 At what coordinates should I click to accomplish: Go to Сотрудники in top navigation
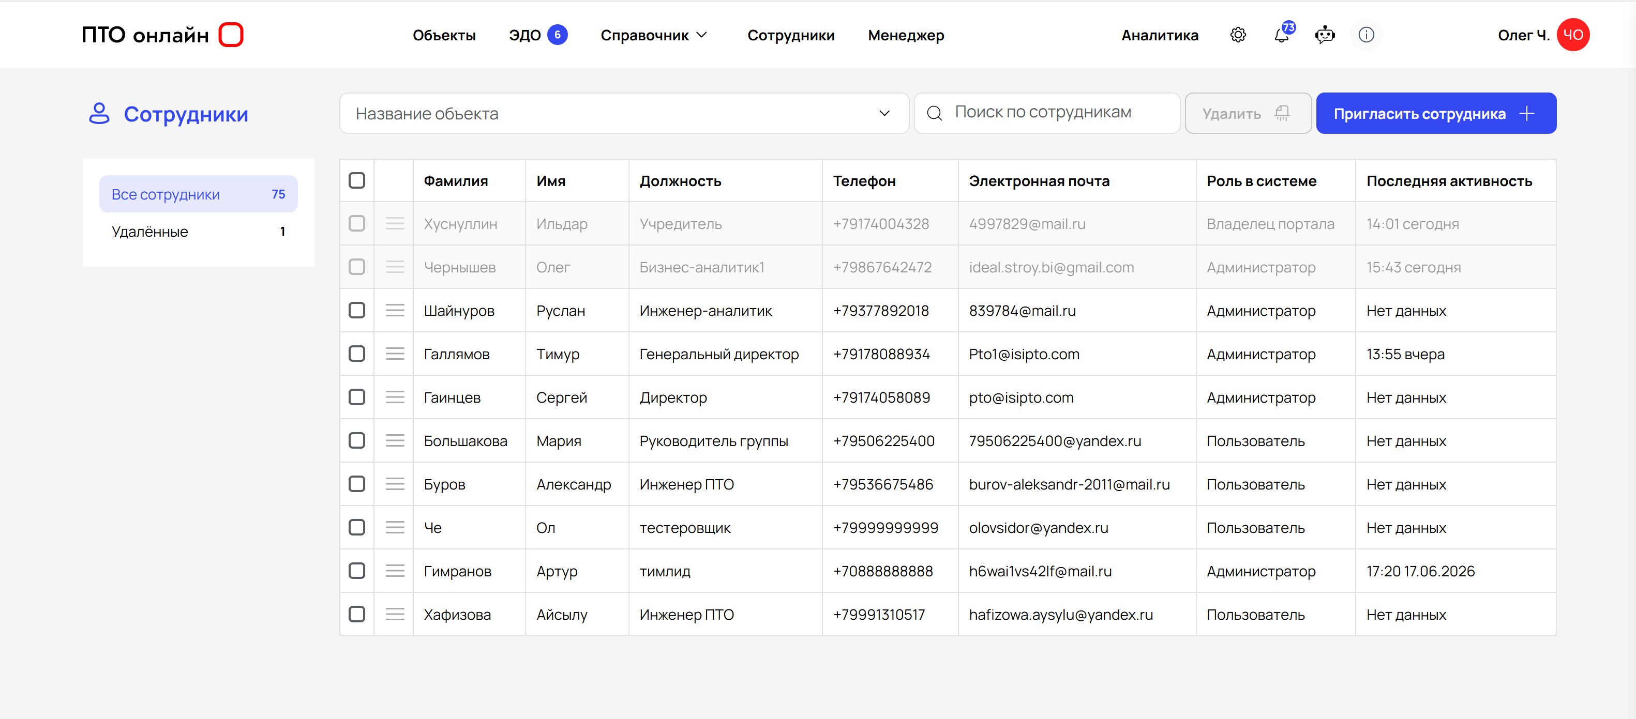(791, 36)
